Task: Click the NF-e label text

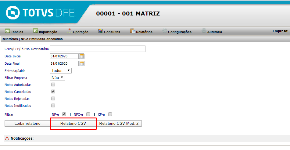Action: coord(55,114)
